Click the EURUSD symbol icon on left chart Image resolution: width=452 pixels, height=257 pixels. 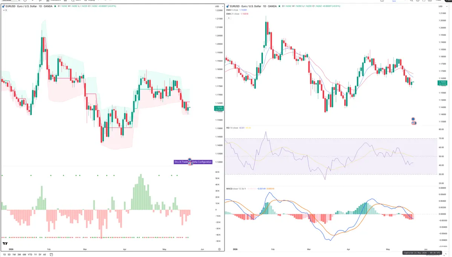pyautogui.click(x=3, y=6)
